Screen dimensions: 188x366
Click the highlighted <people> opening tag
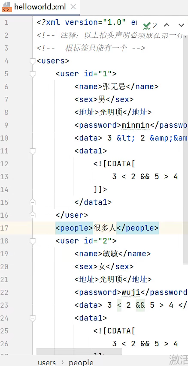tap(74, 228)
